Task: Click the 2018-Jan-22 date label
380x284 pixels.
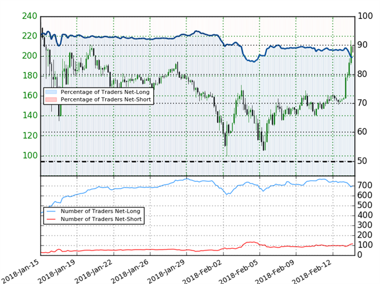Action: (x=94, y=271)
